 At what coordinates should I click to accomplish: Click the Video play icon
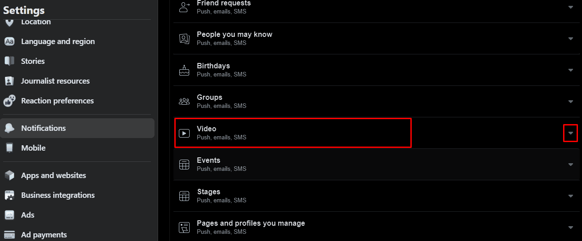click(184, 133)
